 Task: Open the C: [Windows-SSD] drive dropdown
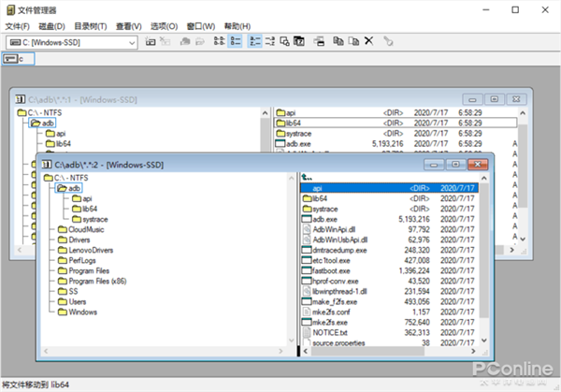pos(133,41)
